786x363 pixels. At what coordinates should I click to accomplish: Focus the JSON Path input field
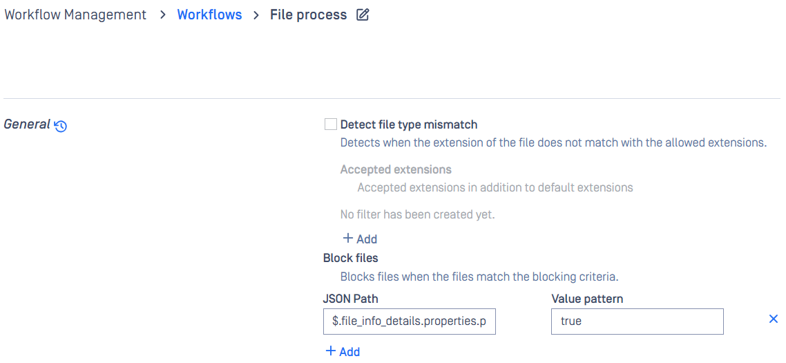tap(410, 322)
